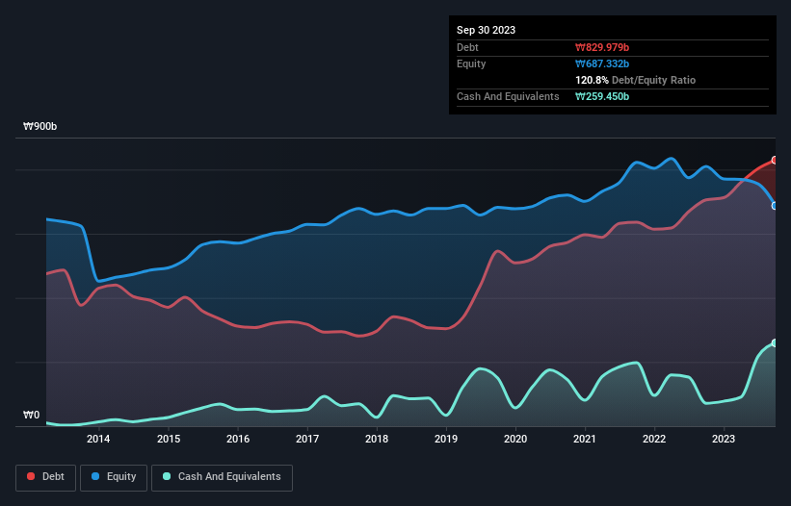
Task: Click the blue Equity legend dot
Action: (95, 476)
